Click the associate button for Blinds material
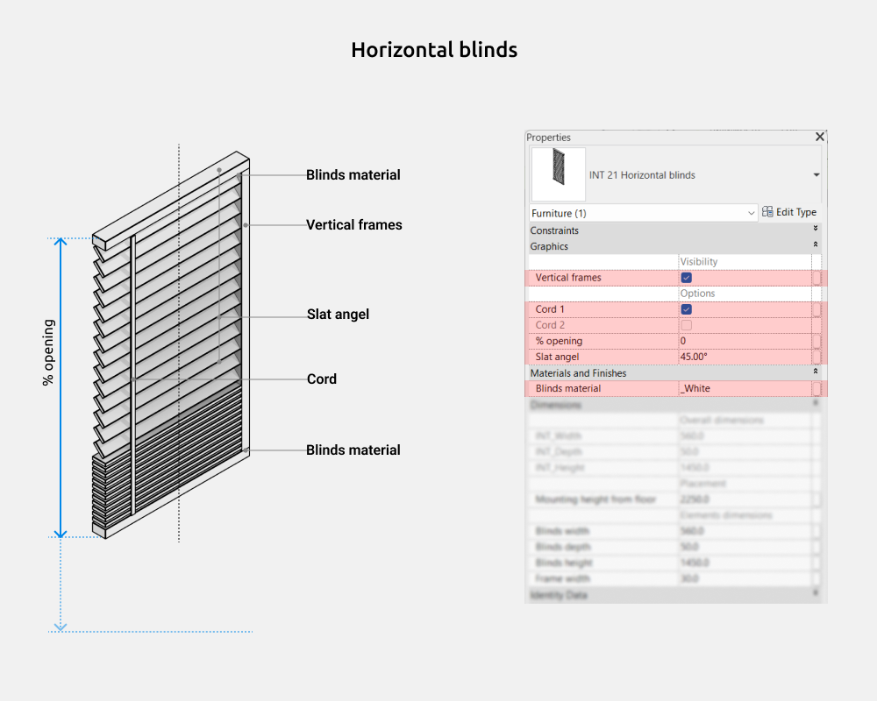The width and height of the screenshot is (877, 701). [816, 388]
